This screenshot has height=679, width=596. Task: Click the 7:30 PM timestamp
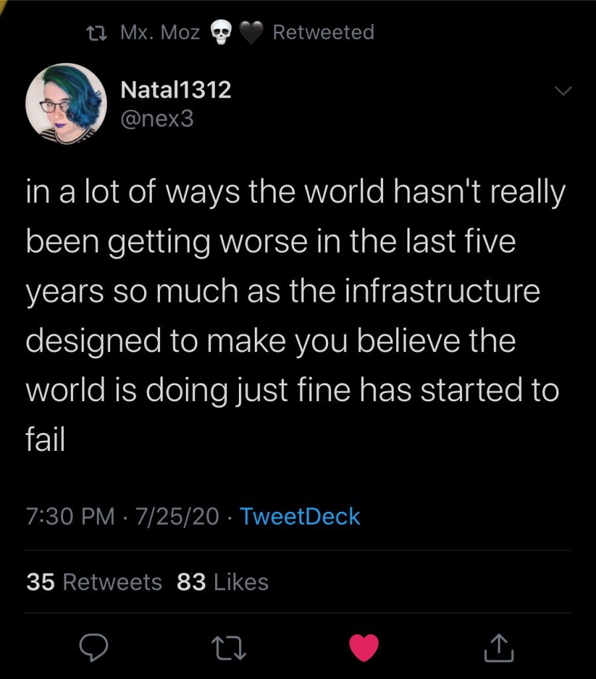(x=71, y=516)
